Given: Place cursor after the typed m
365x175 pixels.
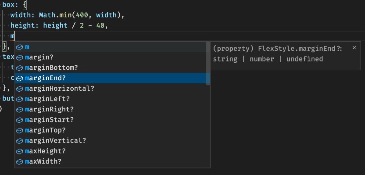Looking at the screenshot, I should [14, 36].
